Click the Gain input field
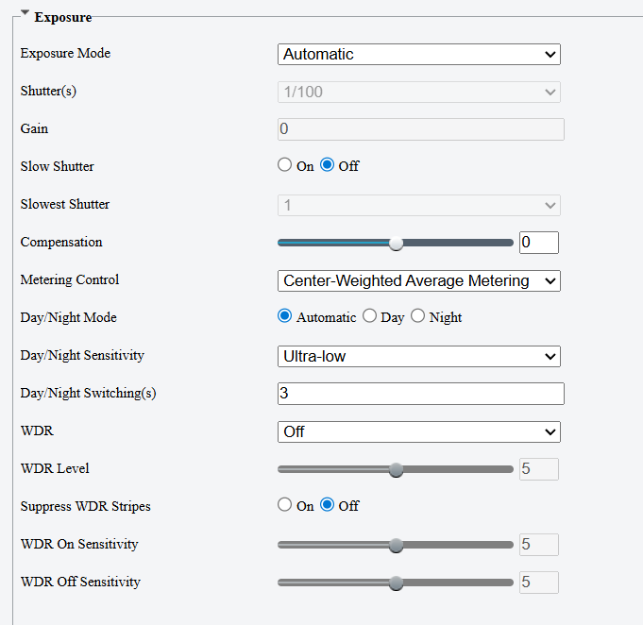Viewport: 643px width, 625px height. [x=420, y=129]
